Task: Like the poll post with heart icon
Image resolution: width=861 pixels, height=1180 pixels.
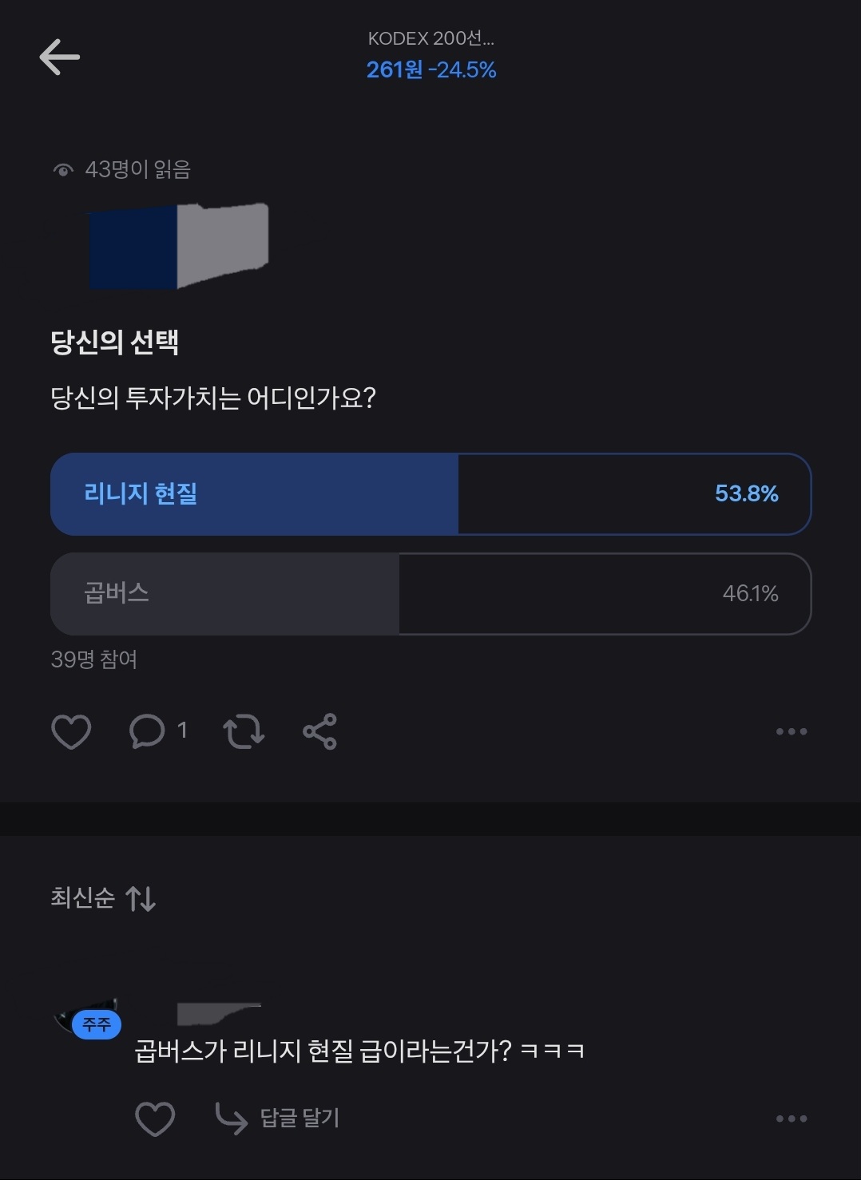Action: [71, 731]
